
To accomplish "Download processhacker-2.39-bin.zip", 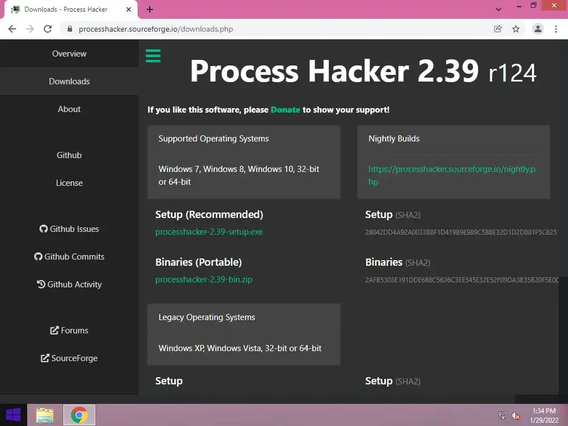I will pyautogui.click(x=204, y=280).
